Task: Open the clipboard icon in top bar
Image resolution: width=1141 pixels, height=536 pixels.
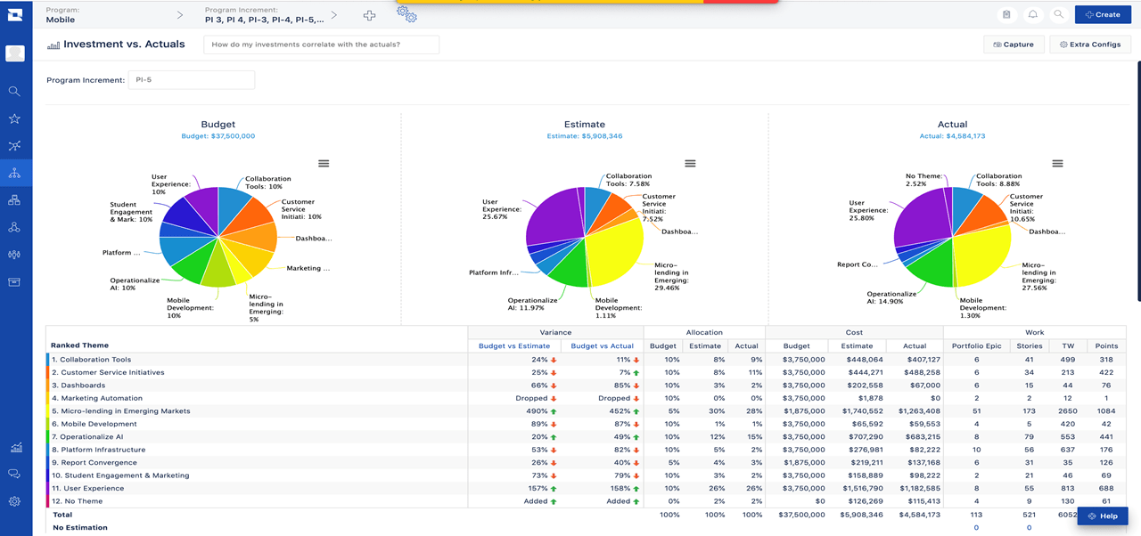Action: [1006, 15]
